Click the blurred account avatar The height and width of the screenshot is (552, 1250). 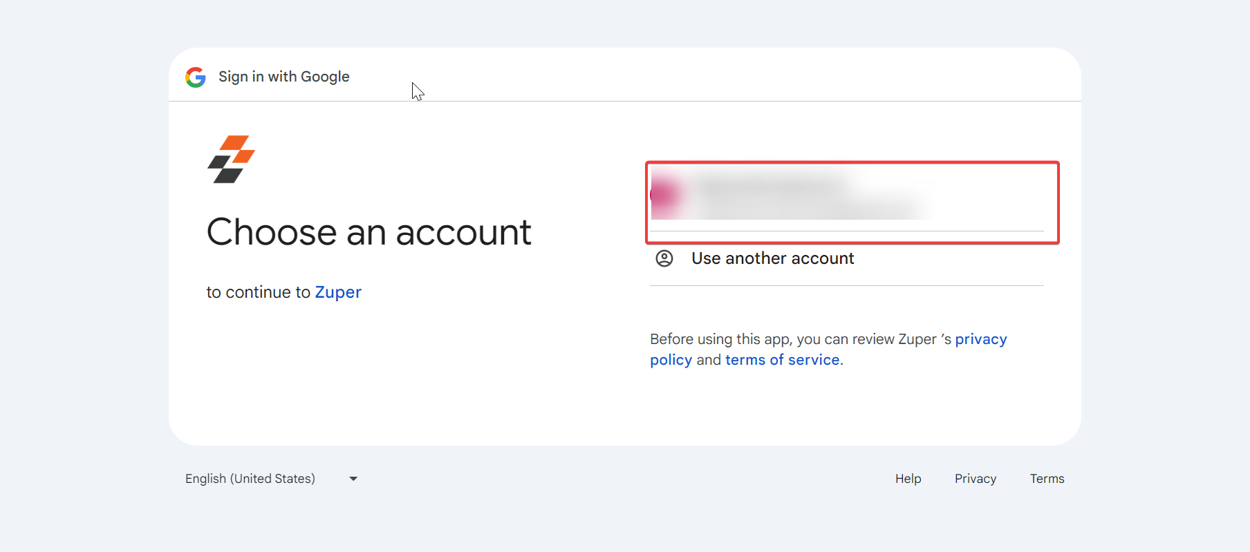665,194
